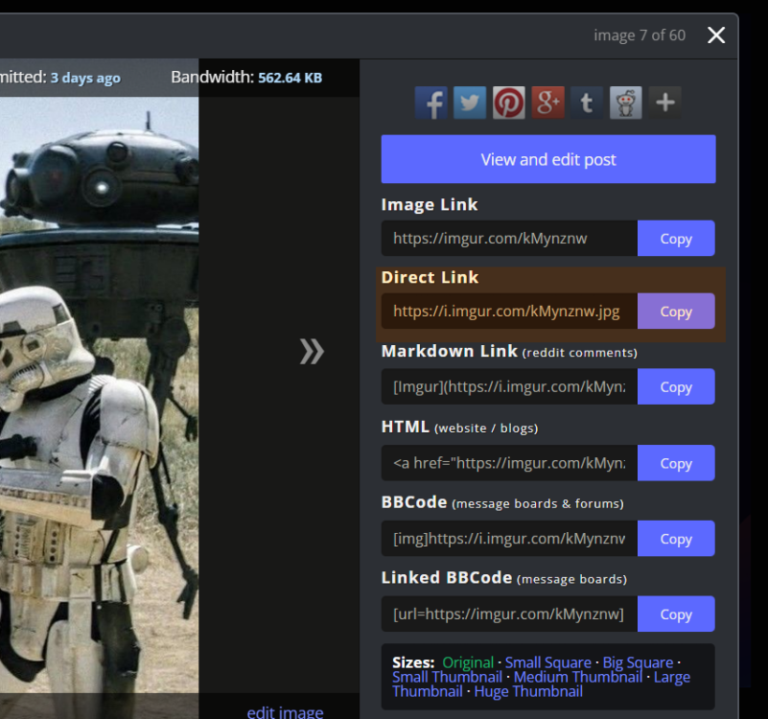Copy the Direct Link
This screenshot has height=719, width=768.
(676, 311)
